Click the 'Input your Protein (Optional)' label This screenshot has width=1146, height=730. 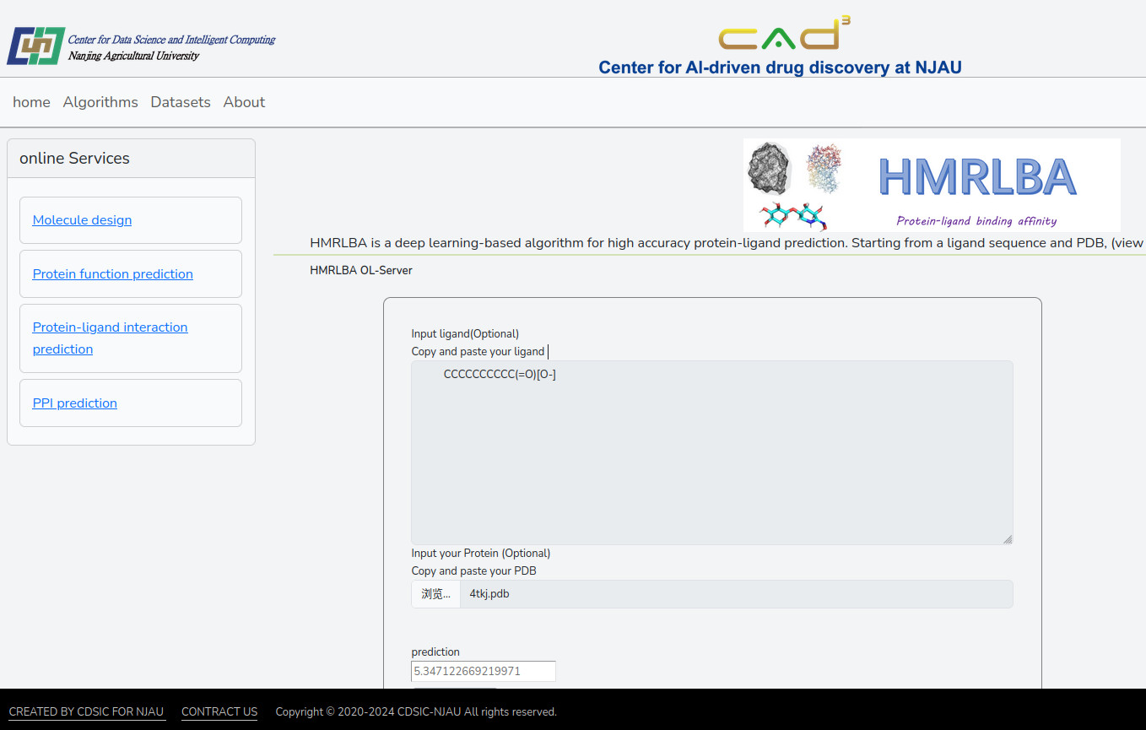(x=481, y=554)
